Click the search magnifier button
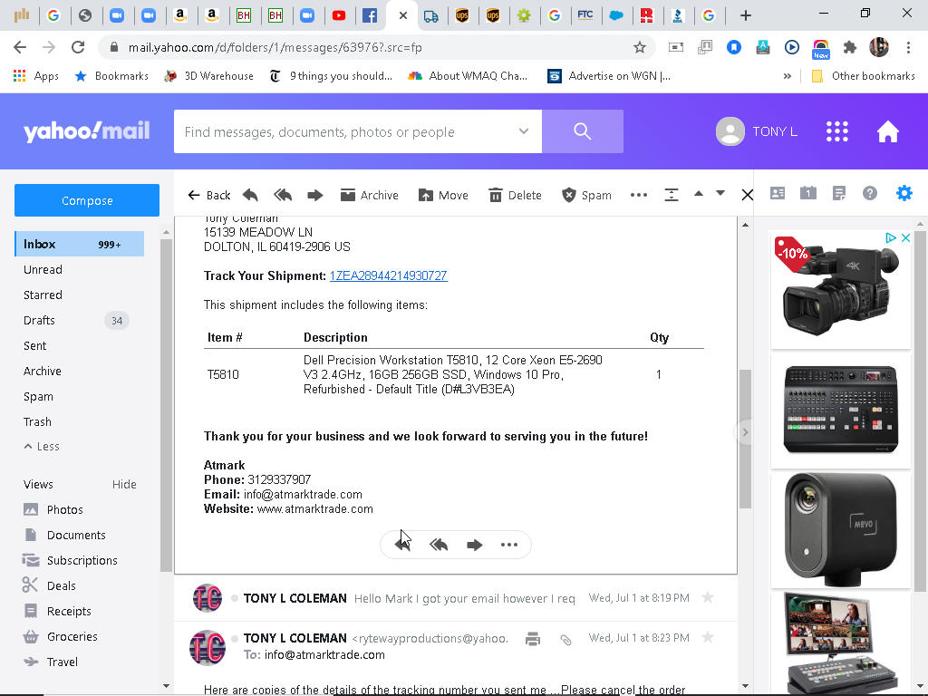The height and width of the screenshot is (696, 928). (x=583, y=131)
